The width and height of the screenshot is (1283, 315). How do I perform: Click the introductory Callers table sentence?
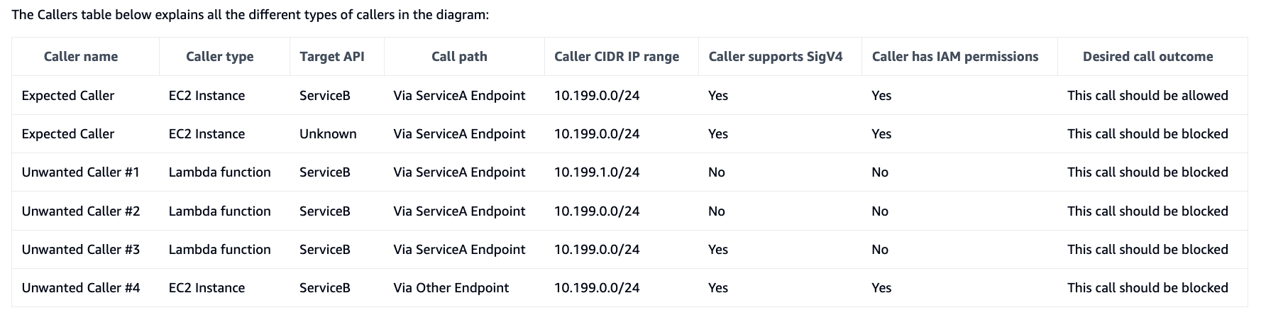coord(250,15)
